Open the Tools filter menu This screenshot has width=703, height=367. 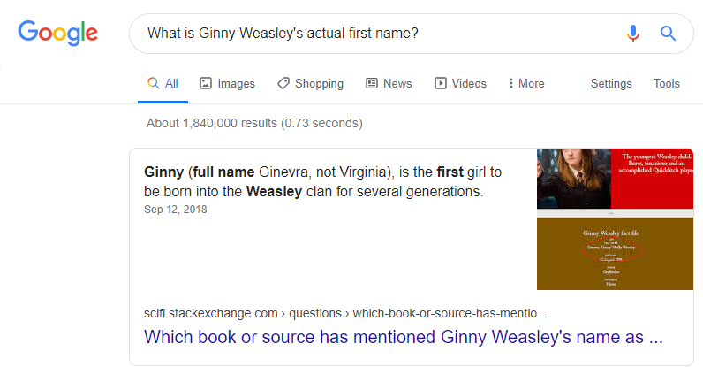[666, 83]
